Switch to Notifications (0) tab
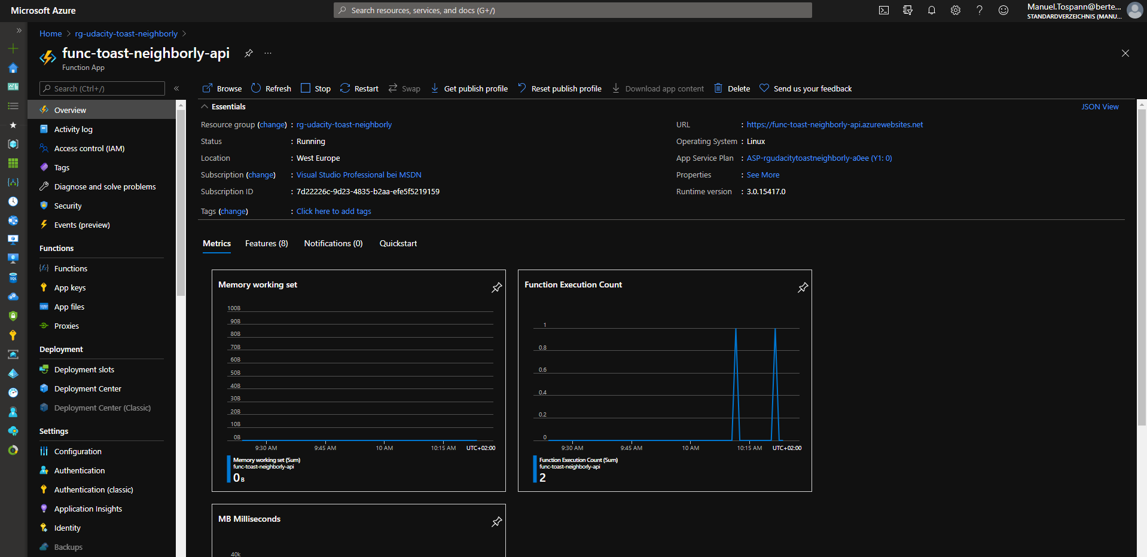The height and width of the screenshot is (557, 1147). 333,244
